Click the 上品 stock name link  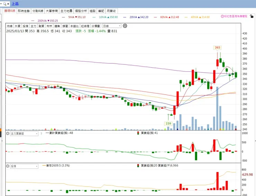coord(15,4)
